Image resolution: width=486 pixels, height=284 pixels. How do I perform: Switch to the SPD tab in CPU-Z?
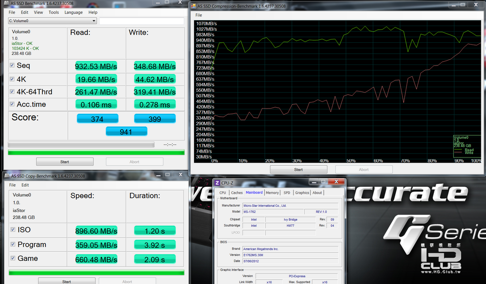(x=287, y=192)
